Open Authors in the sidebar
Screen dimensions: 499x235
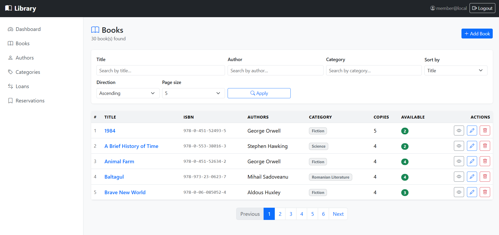[21, 58]
